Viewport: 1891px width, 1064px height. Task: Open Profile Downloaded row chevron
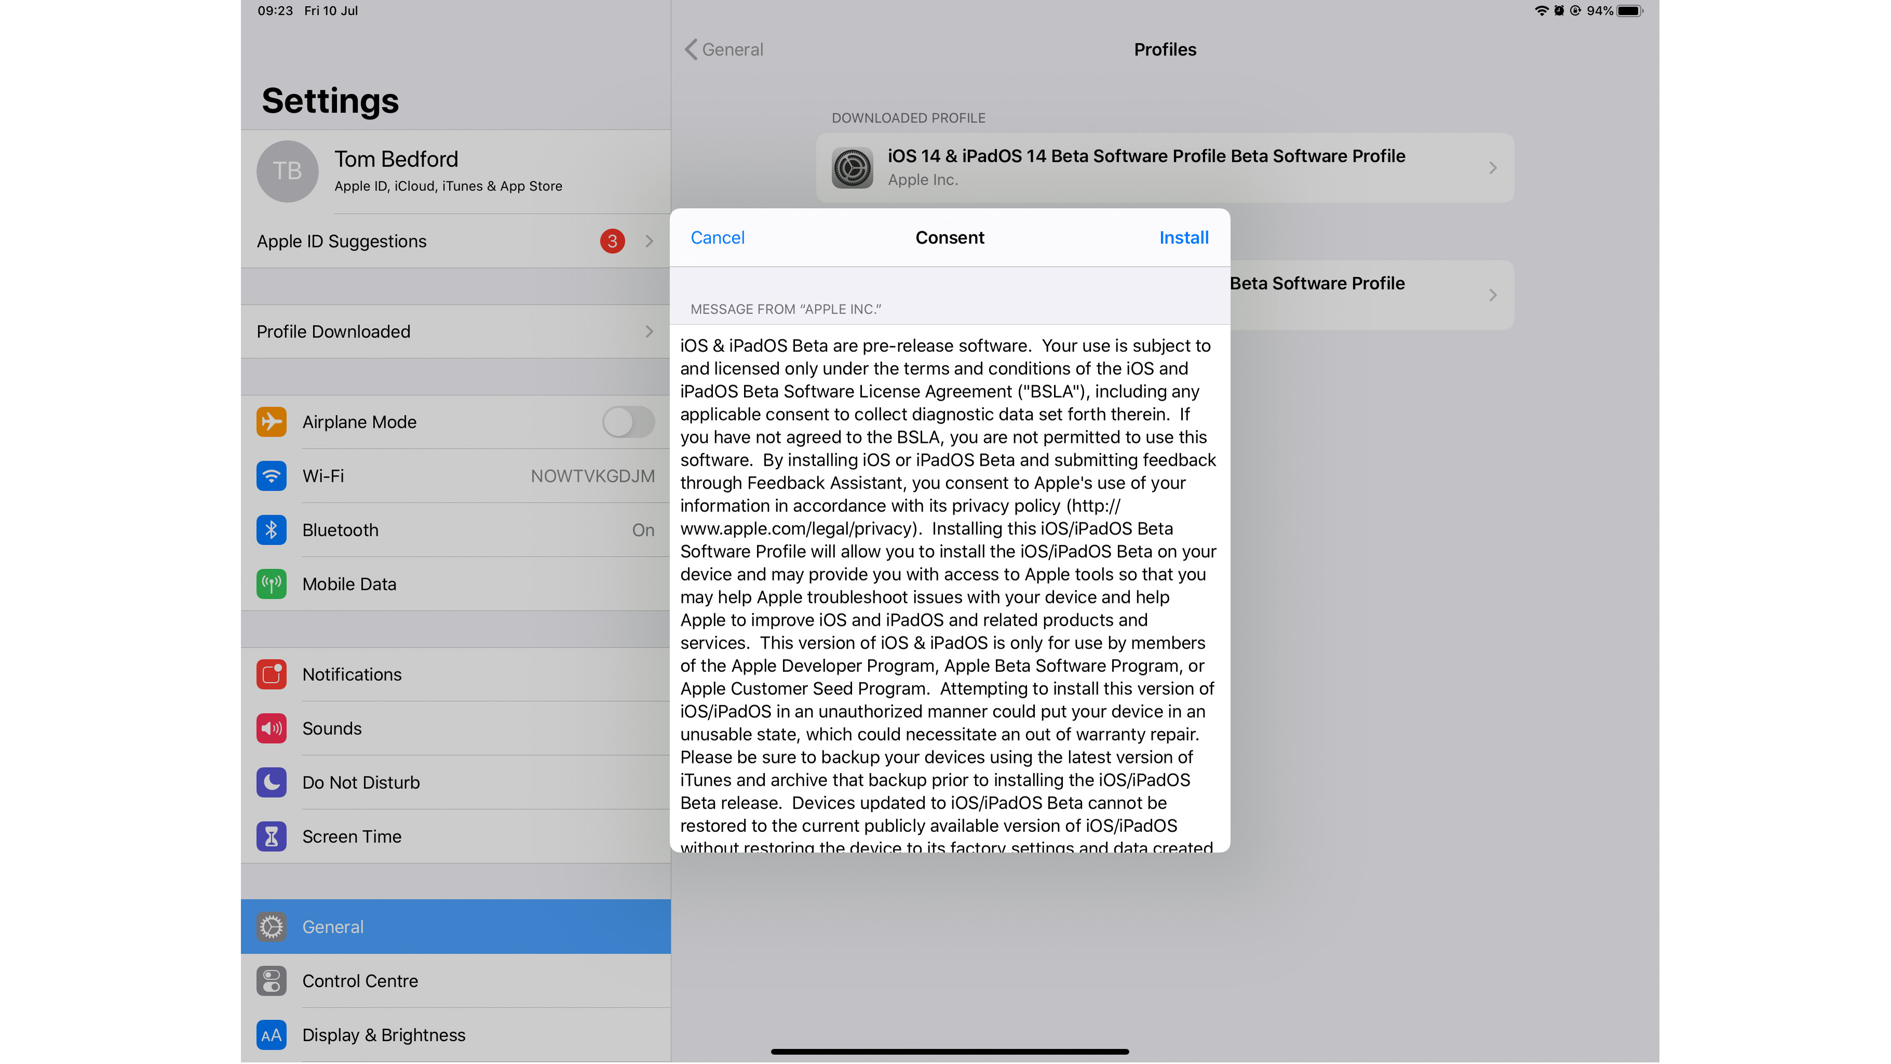pos(649,332)
